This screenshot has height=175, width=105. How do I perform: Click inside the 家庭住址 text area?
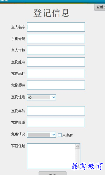[51, 156]
